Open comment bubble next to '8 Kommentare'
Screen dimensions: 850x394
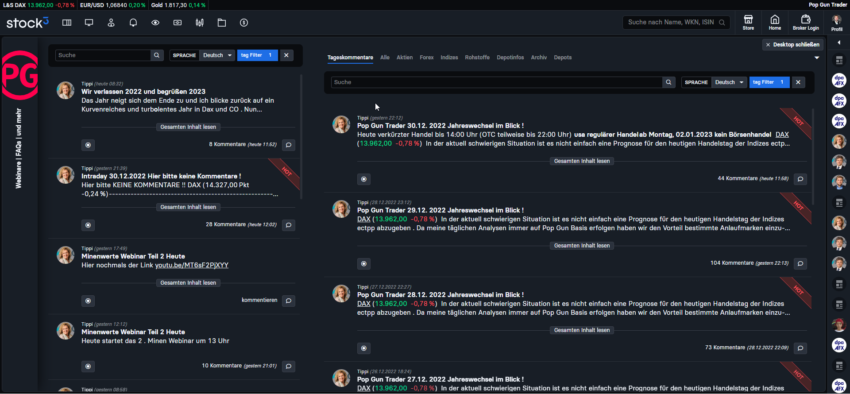[289, 145]
